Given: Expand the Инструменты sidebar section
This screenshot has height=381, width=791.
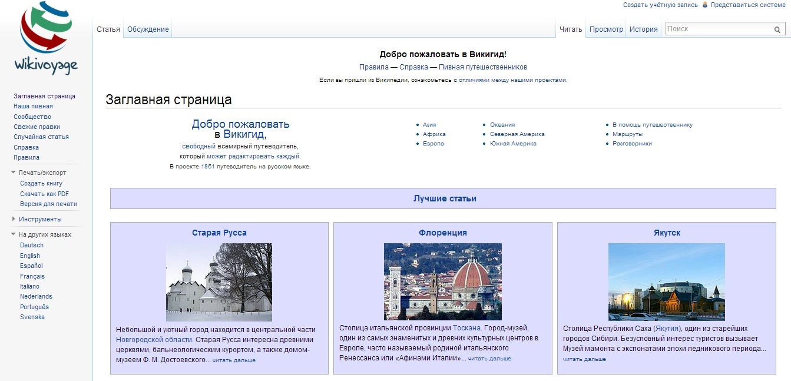Looking at the screenshot, I should pyautogui.click(x=14, y=219).
